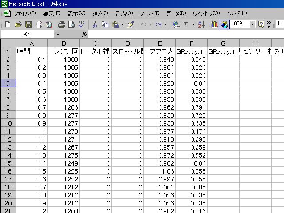284x213 pixels.
Task: Save the workbook with the floppy icon
Action: coord(28,24)
